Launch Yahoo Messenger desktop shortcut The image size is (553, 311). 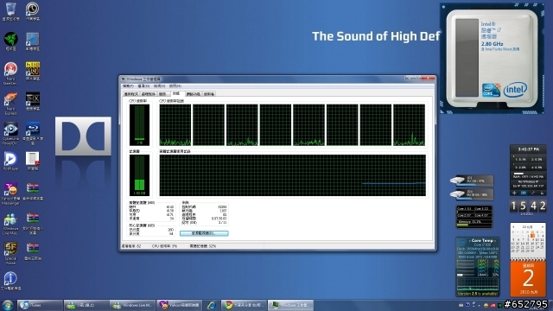10,194
